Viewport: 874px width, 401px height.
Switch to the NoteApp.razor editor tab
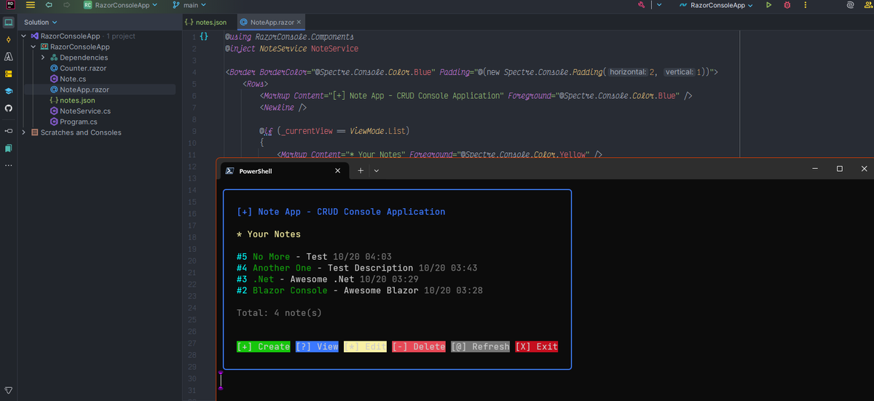pos(270,23)
